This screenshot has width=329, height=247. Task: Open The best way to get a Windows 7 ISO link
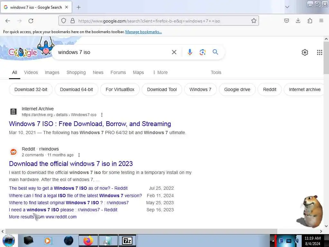(68, 188)
